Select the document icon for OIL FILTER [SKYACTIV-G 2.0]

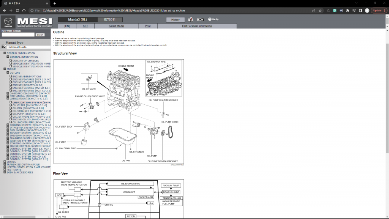(11, 105)
